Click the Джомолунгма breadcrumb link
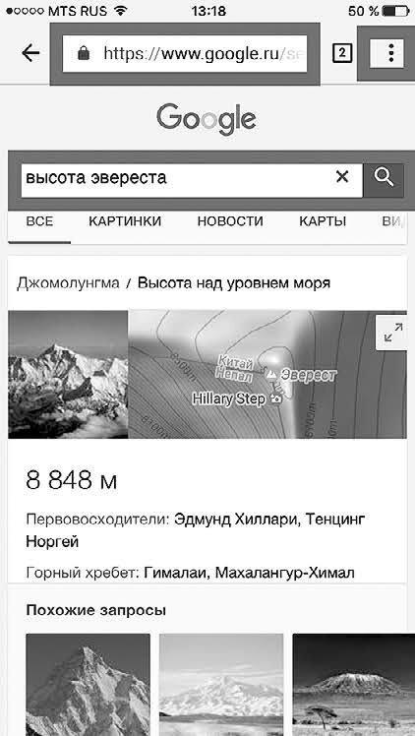This screenshot has width=415, height=736. 68,283
